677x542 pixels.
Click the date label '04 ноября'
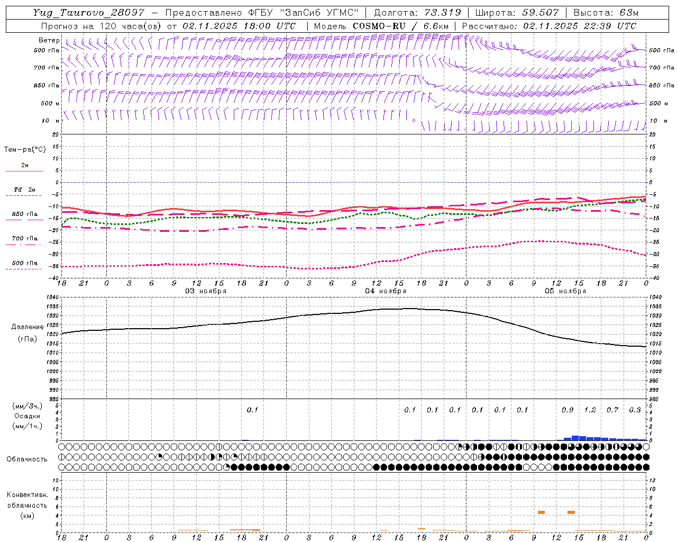point(386,291)
